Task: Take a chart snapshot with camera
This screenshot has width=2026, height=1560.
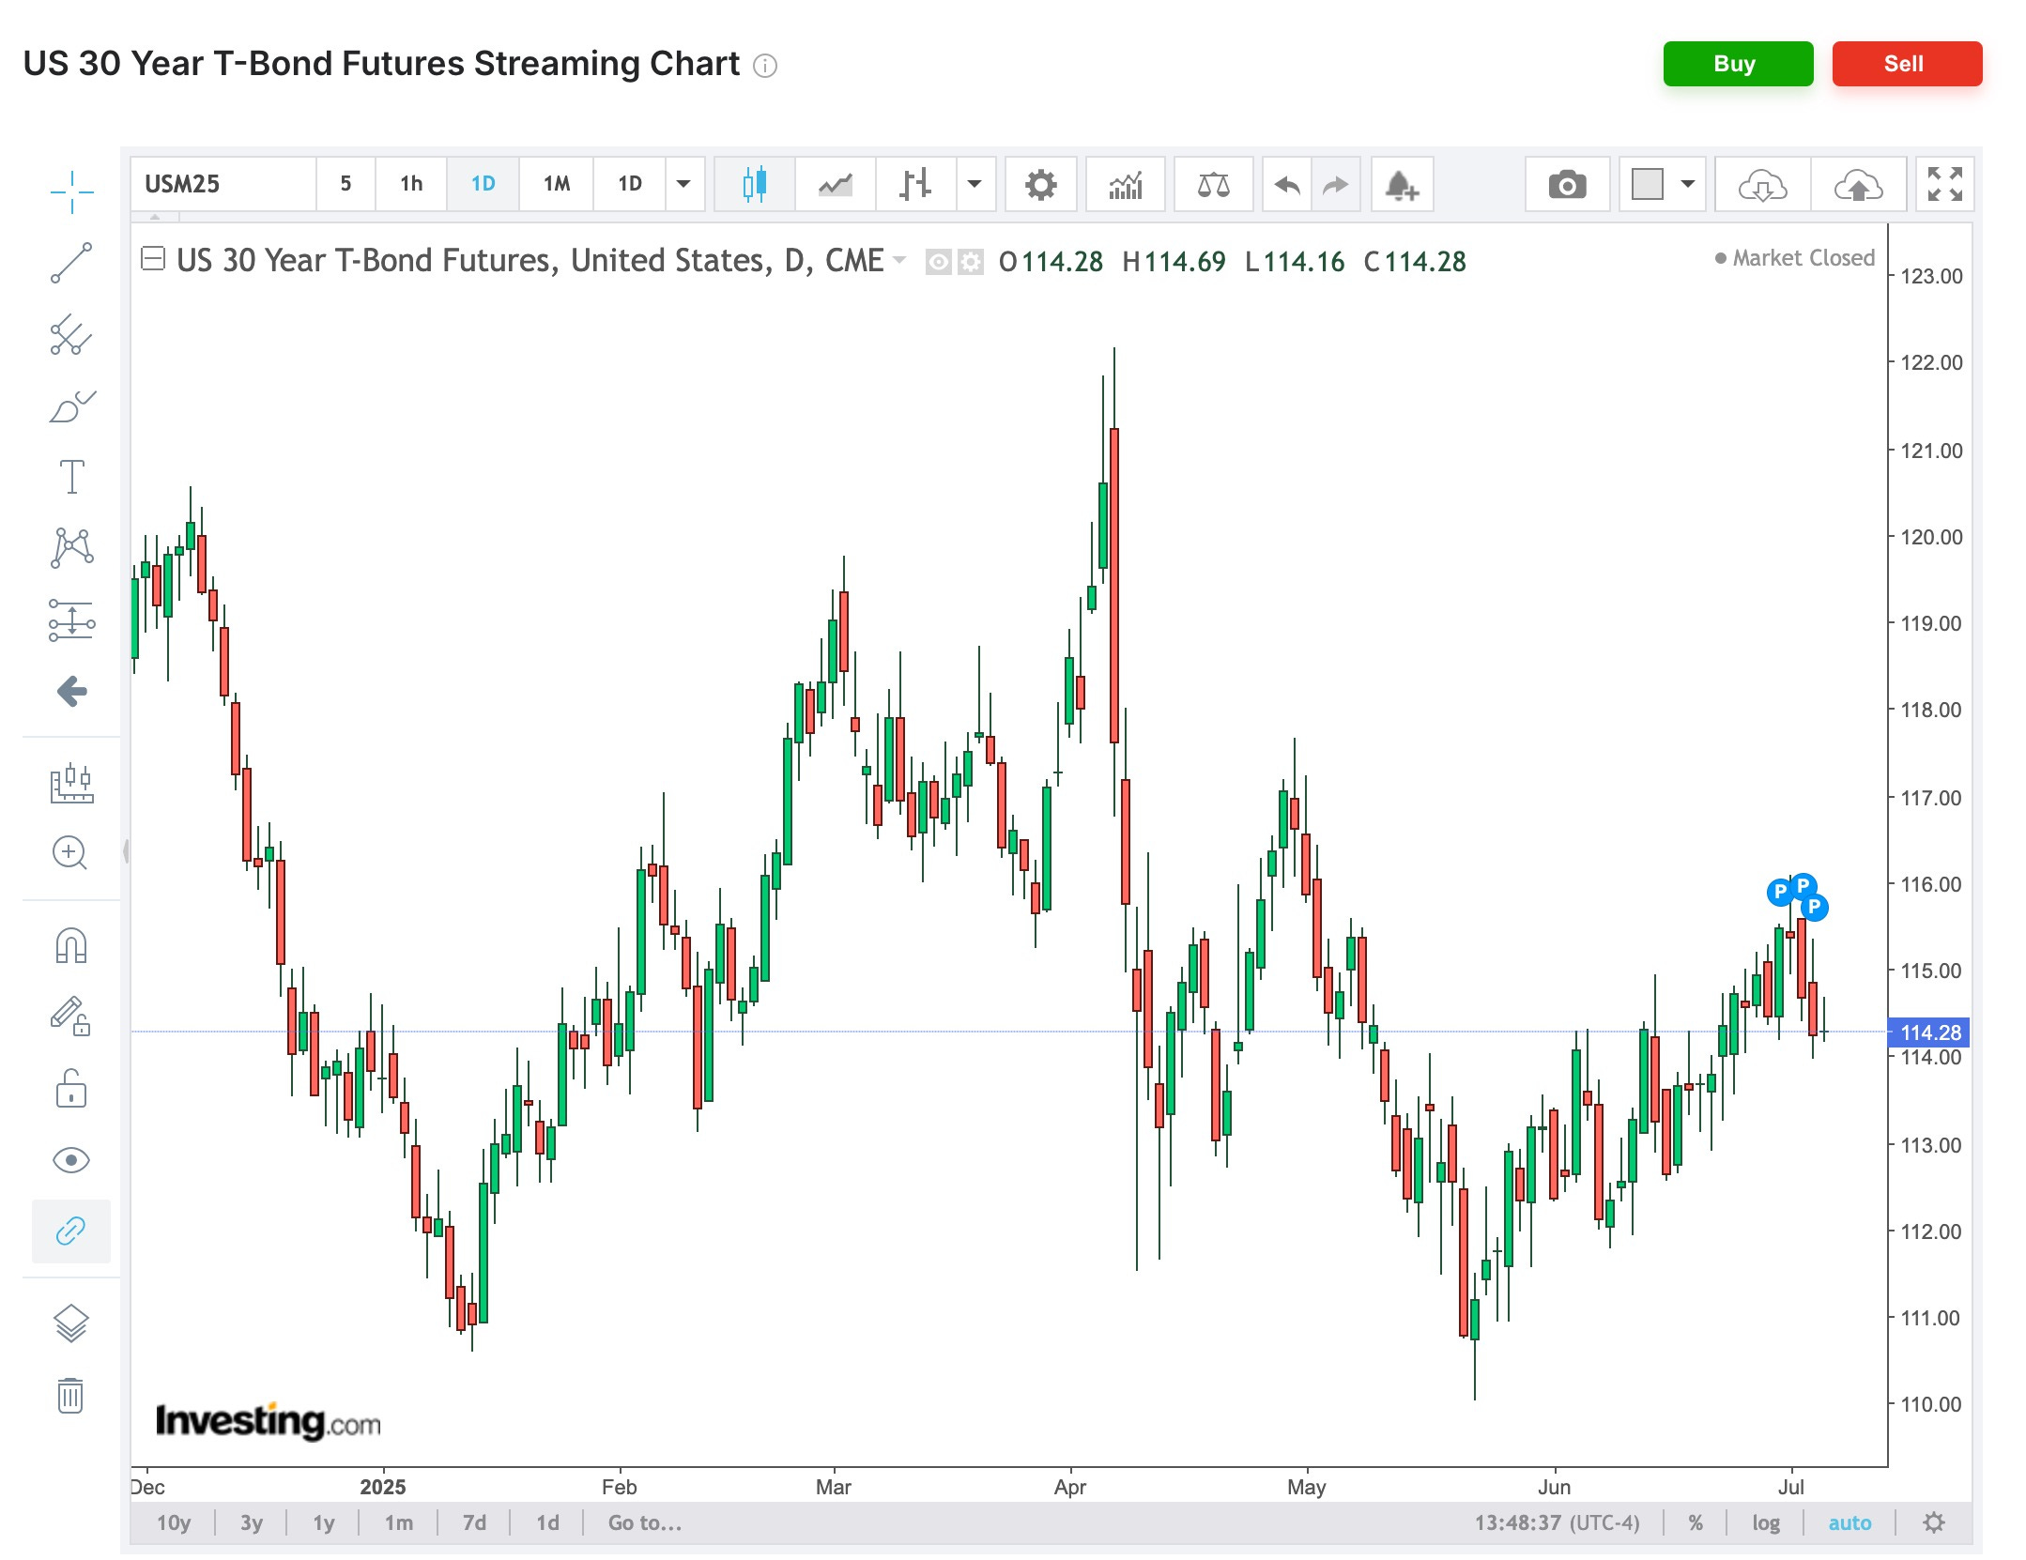Action: click(1567, 184)
